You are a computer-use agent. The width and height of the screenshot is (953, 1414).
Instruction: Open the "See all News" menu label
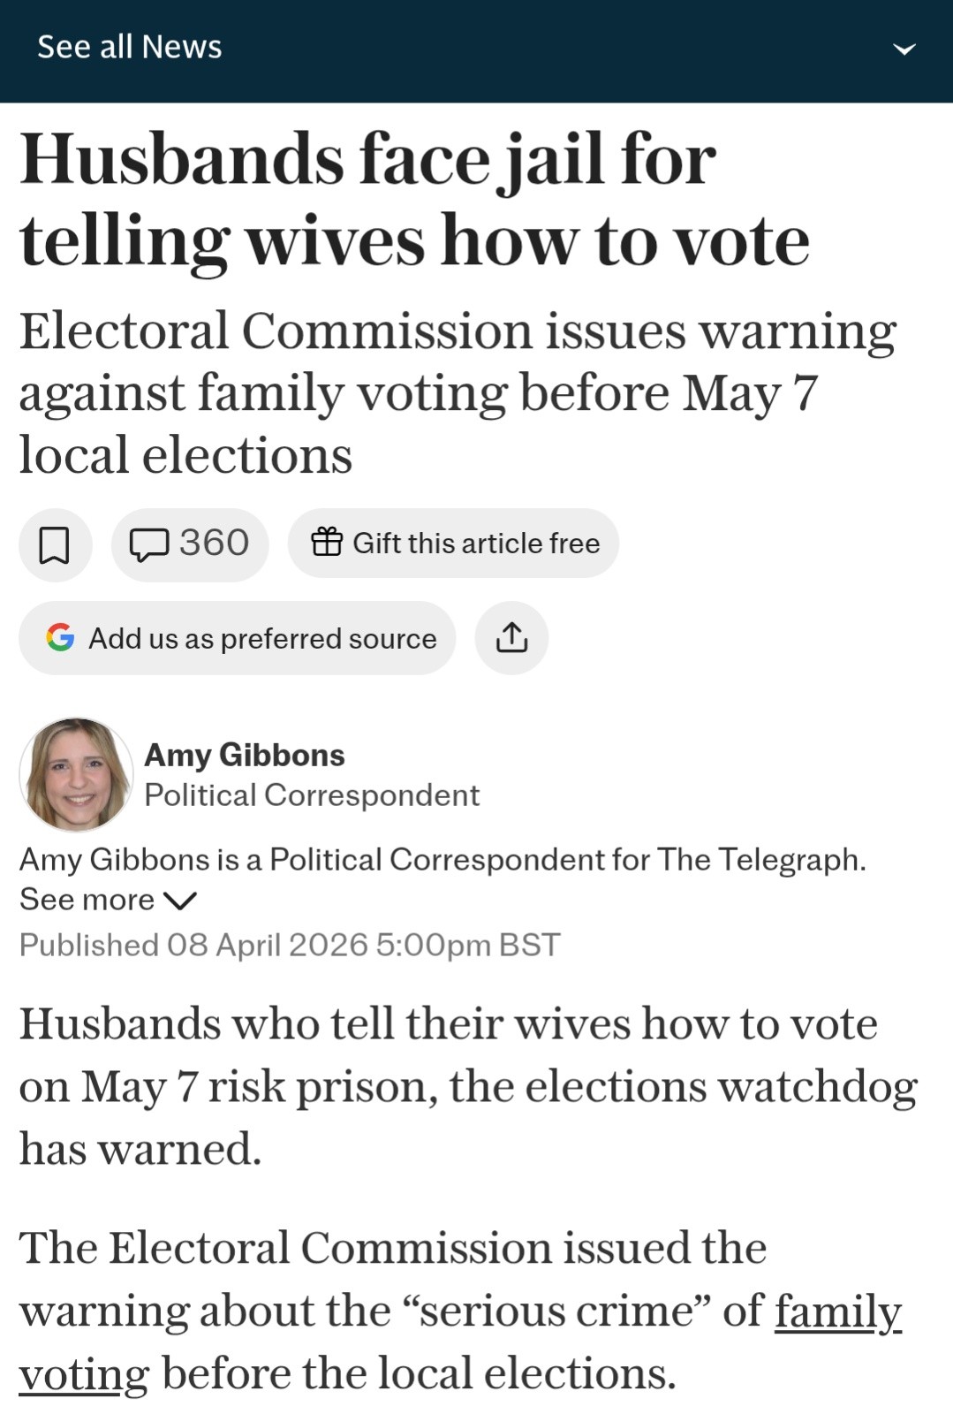[x=130, y=47]
